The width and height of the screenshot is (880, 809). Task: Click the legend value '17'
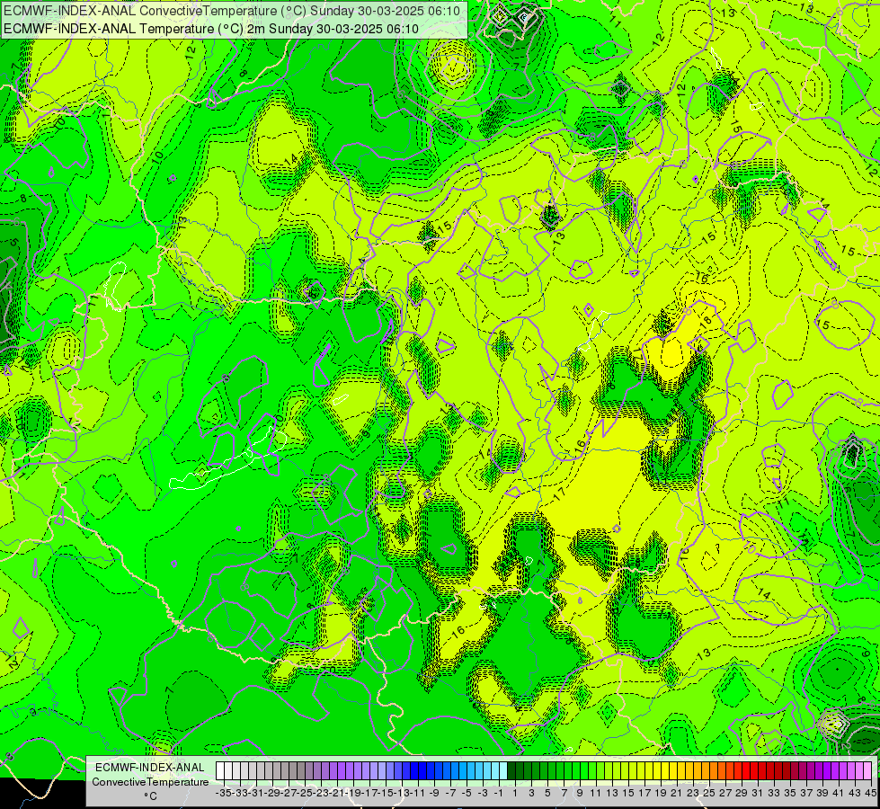[x=644, y=794]
